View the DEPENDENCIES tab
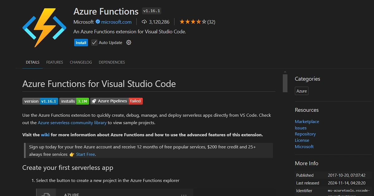Screen dimensions: 374x196 112,62
